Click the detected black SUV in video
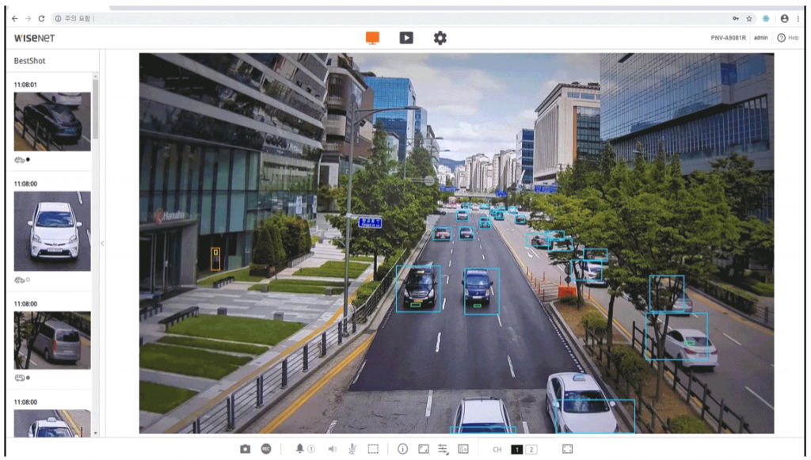Screen dimensions: 811x460 click(418, 288)
